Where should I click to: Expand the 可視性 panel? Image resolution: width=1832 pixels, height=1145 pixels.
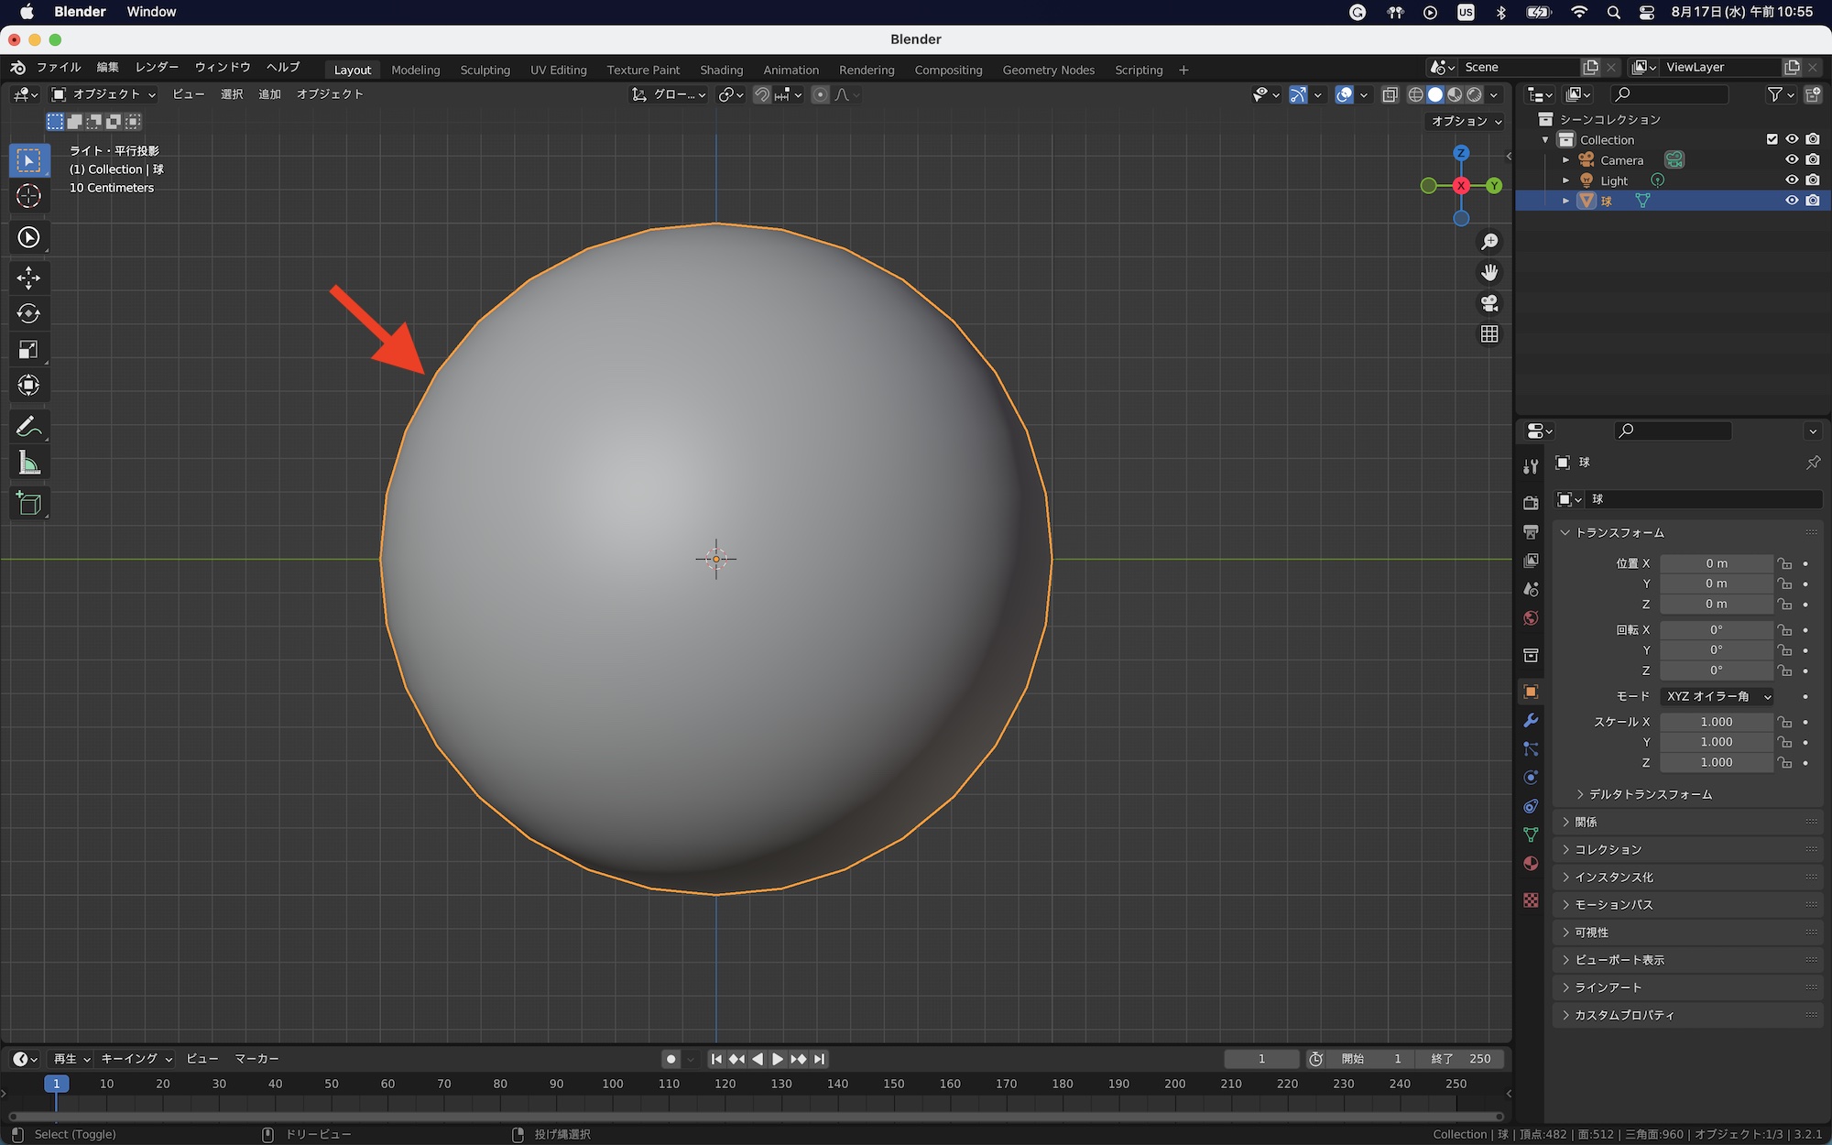[1591, 932]
